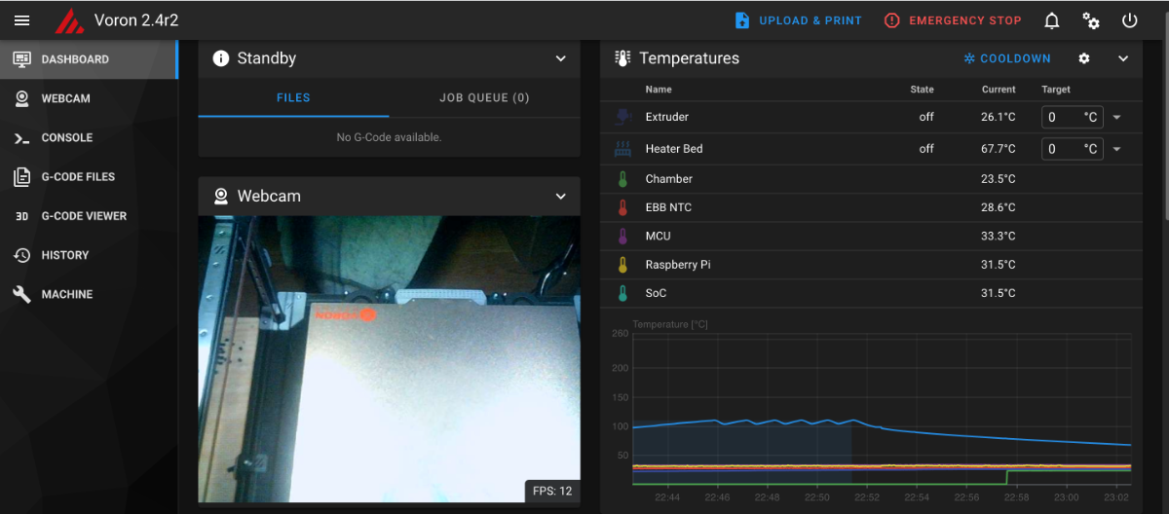Open Temperatures panel settings gear

[1084, 58]
